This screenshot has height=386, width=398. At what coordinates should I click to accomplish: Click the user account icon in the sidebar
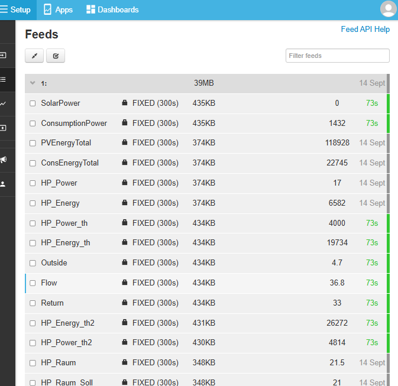[4, 184]
